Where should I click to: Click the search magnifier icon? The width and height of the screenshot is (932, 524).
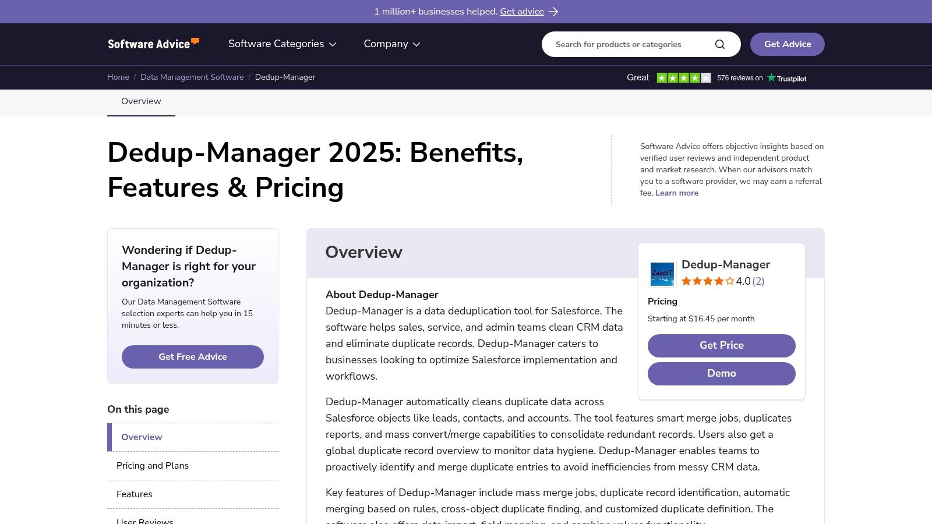720,44
